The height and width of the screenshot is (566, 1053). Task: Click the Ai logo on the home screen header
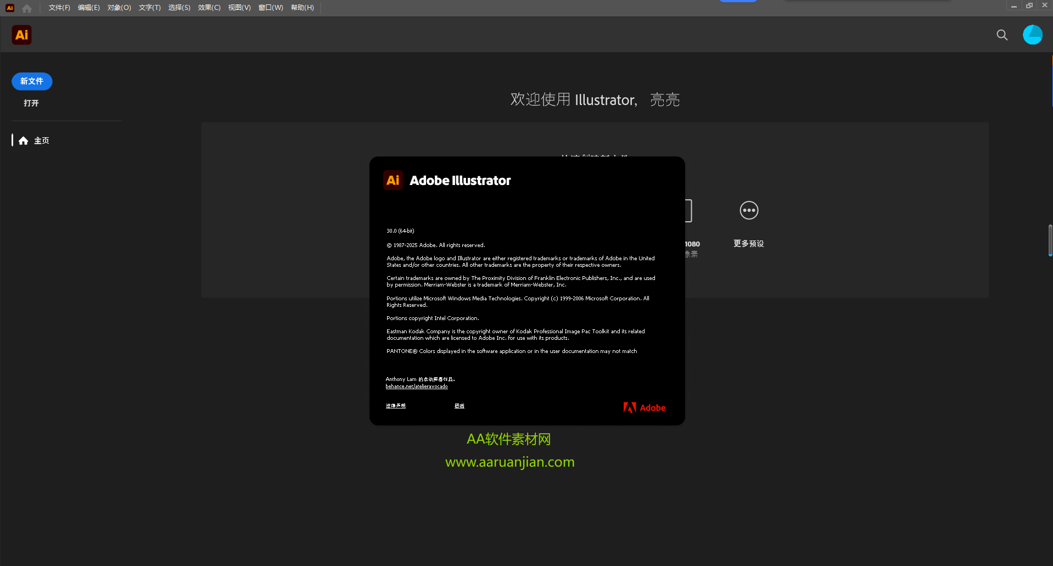[x=21, y=34]
